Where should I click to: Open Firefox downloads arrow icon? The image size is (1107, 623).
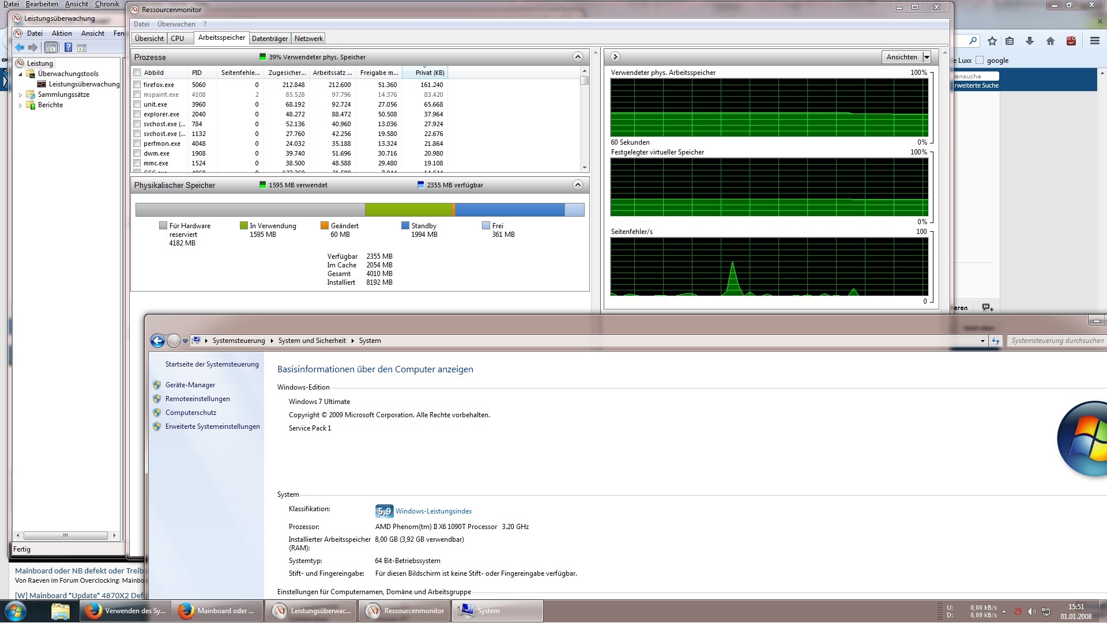pos(1030,41)
